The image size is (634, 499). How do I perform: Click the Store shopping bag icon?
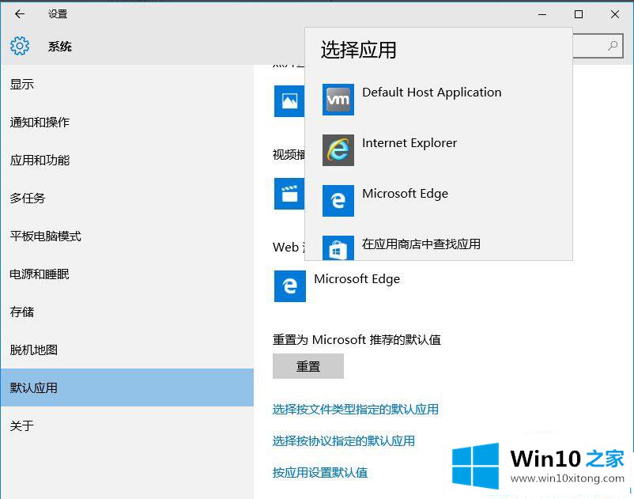[x=338, y=248]
